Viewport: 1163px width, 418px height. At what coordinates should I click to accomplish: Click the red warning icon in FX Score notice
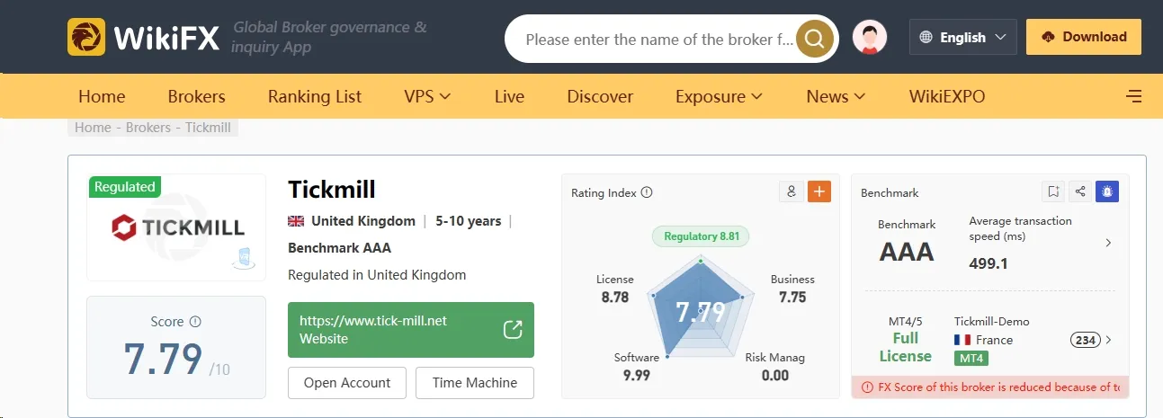coord(867,387)
